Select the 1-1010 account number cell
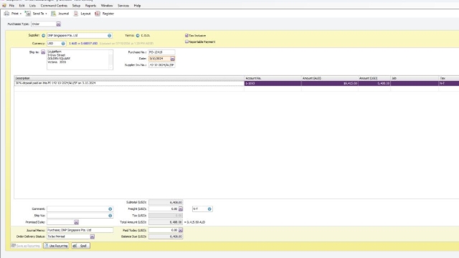 click(273, 83)
